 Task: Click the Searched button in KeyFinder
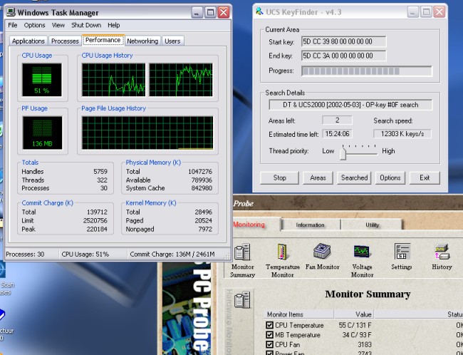click(354, 177)
